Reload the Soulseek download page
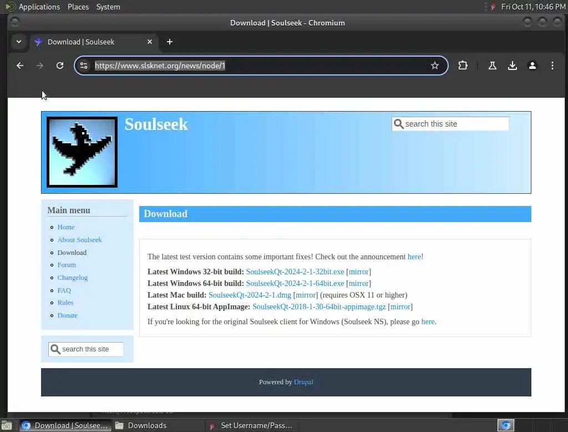Screen dimensions: 568x432 pyautogui.click(x=60, y=66)
